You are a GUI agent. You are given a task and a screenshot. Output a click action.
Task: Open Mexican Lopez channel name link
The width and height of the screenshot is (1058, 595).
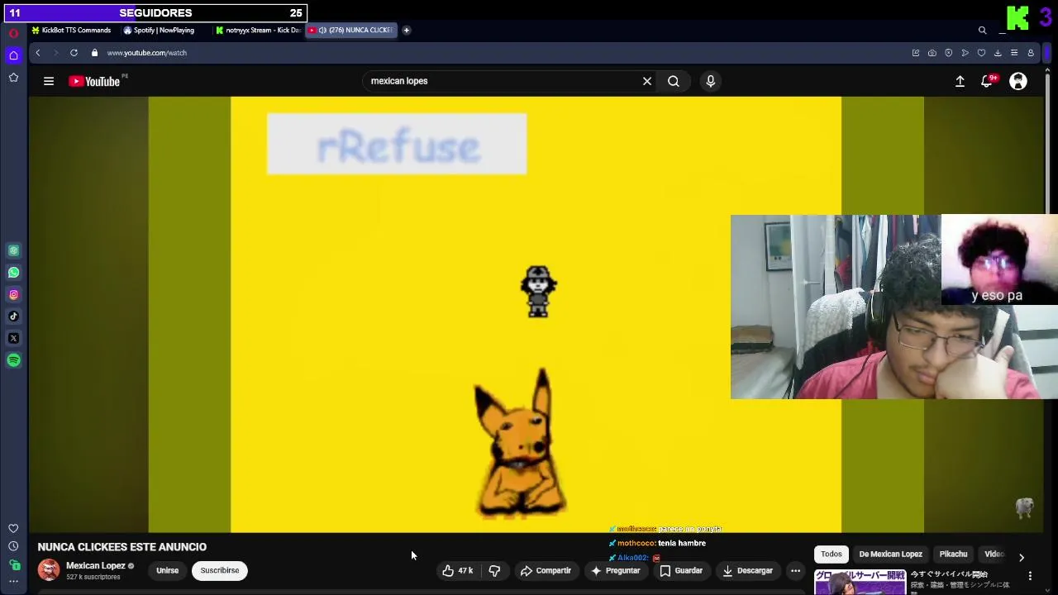click(96, 566)
